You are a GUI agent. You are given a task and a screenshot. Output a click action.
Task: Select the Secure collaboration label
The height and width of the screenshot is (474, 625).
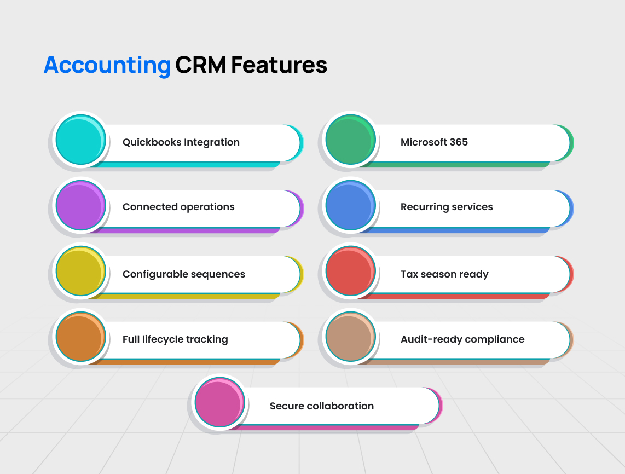322,406
